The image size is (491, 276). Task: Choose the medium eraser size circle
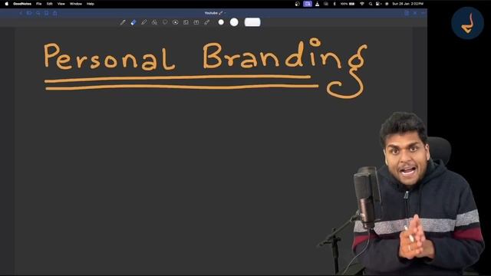click(234, 22)
